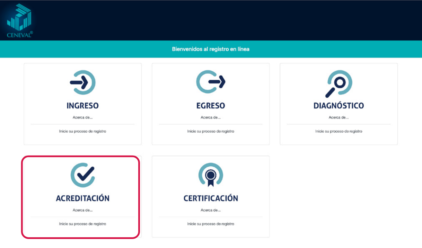
Task: Click the CENEVAL logo in the header
Action: [x=19, y=21]
